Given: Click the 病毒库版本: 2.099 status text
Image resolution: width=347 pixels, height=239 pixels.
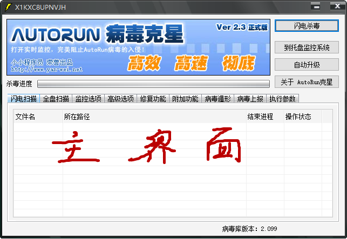Looking at the screenshot, I should (x=249, y=229).
